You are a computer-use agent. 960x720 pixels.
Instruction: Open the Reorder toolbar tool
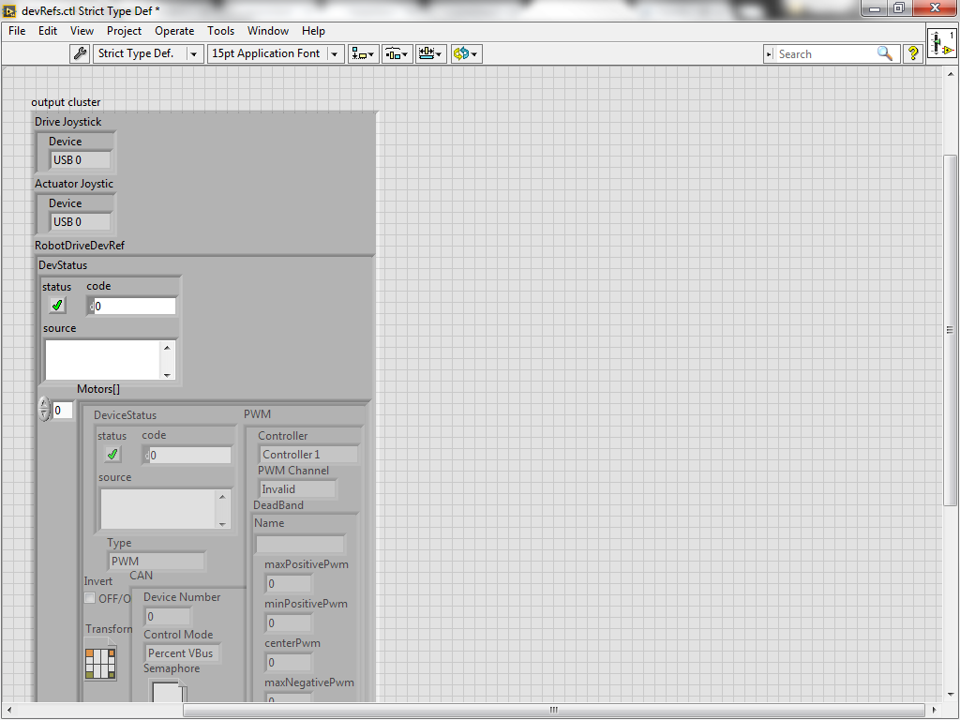pyautogui.click(x=466, y=53)
